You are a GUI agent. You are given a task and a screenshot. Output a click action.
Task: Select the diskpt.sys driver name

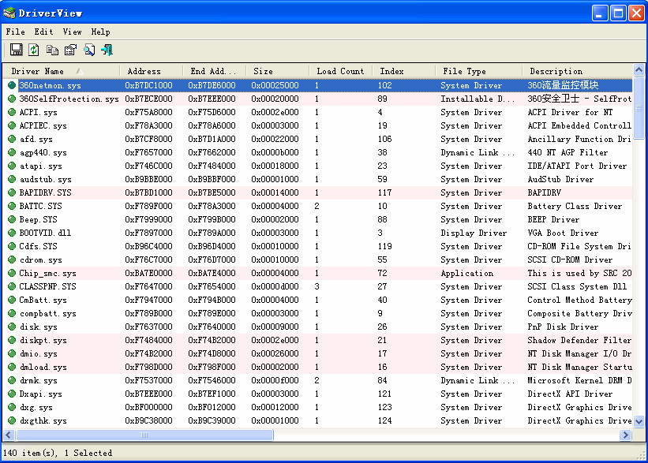click(x=43, y=340)
